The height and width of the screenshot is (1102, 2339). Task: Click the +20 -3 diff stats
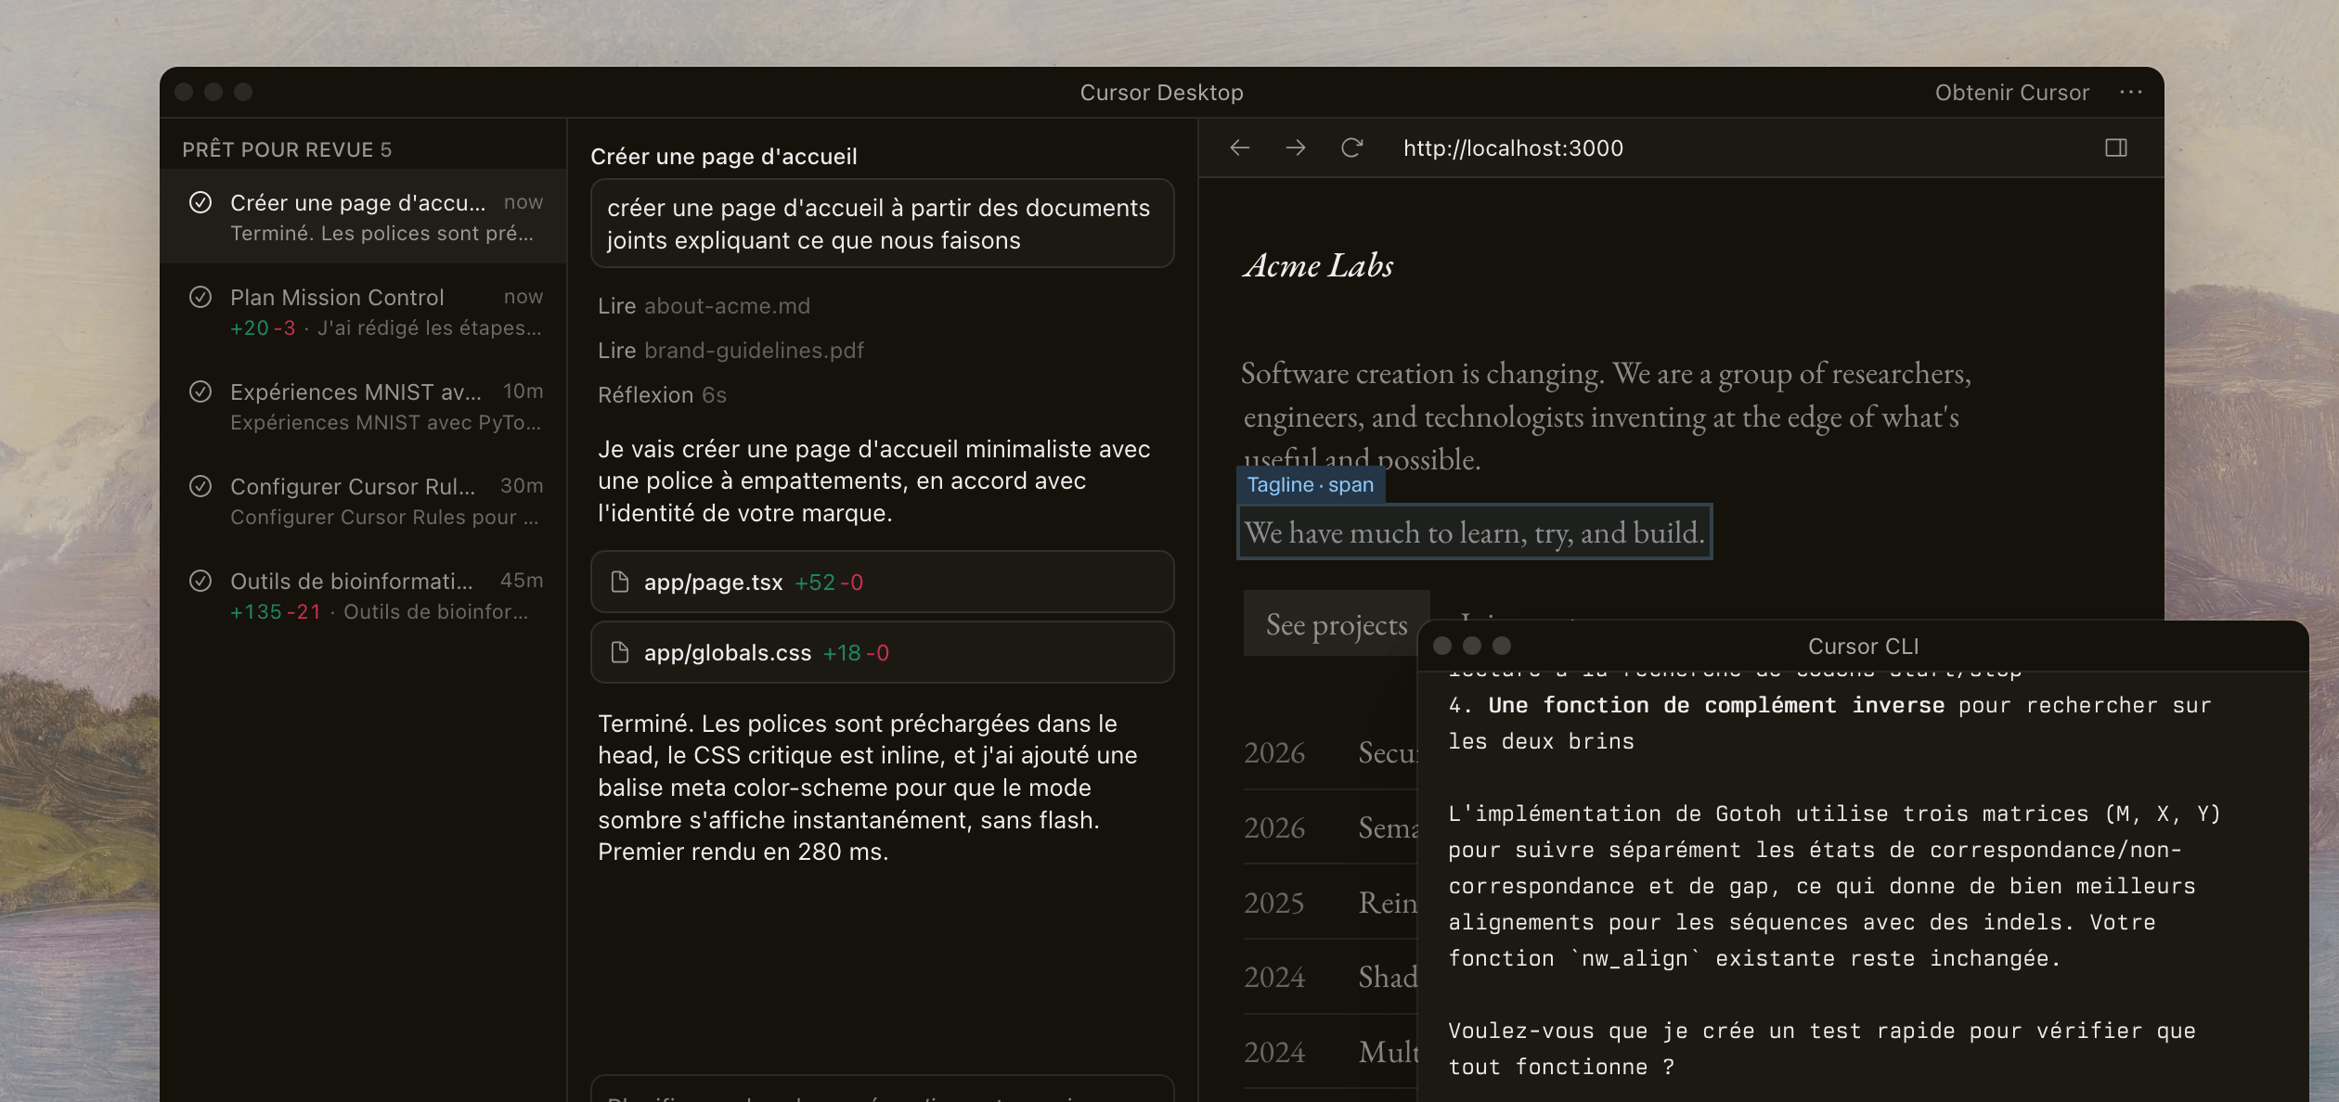point(263,328)
